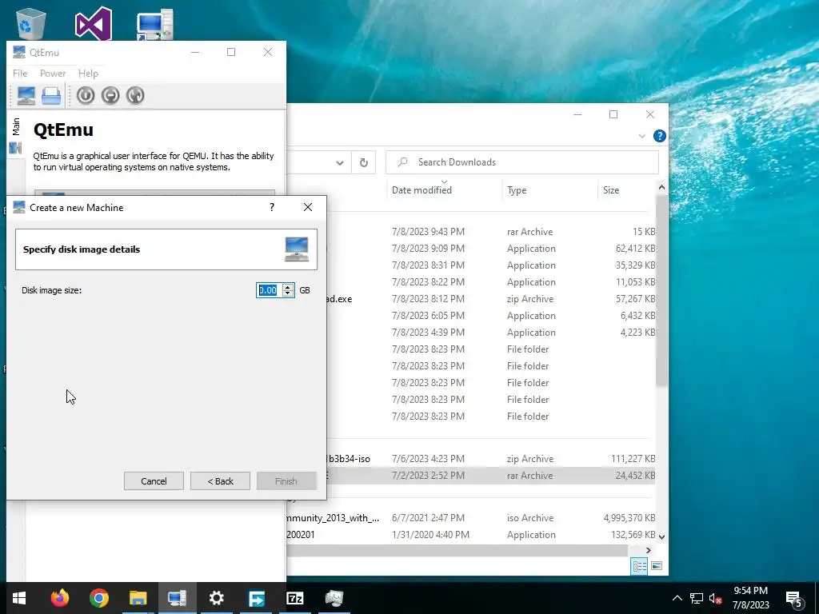Expand the address bar history dropdown in Explorer
819x614 pixels.
click(339, 163)
